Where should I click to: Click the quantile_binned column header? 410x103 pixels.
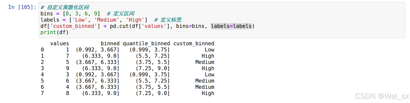146,44
